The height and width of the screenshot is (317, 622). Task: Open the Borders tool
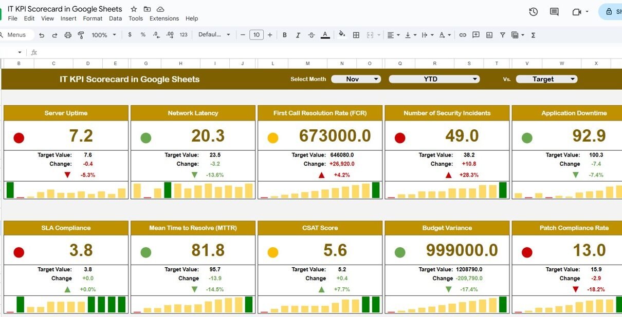click(356, 35)
